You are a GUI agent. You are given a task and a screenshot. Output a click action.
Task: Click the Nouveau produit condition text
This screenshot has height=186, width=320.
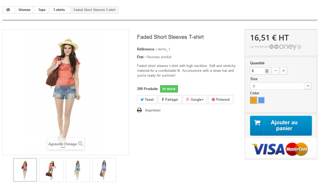(159, 57)
